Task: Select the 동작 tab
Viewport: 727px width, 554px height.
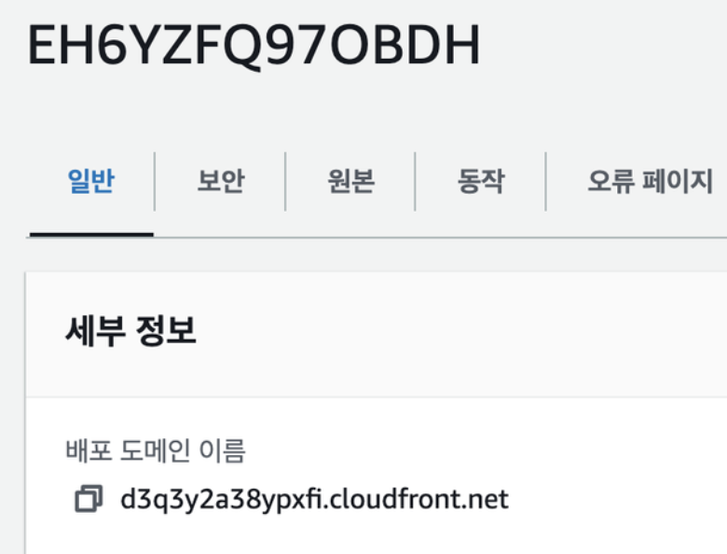Action: click(x=481, y=181)
